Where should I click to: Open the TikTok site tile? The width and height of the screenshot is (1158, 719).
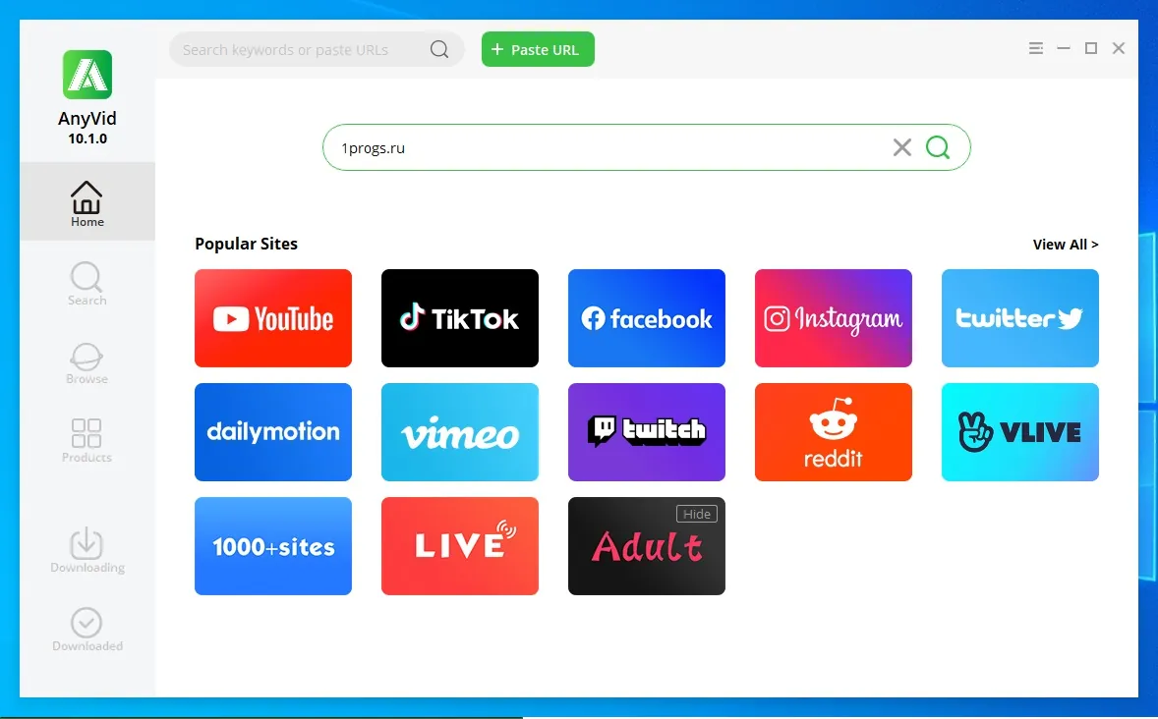click(460, 318)
